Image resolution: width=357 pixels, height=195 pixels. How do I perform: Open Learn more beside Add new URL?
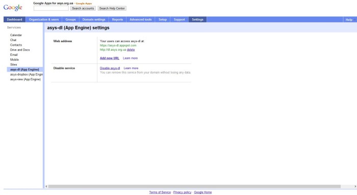click(130, 58)
